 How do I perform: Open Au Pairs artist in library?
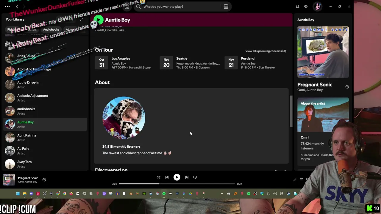tap(45, 151)
